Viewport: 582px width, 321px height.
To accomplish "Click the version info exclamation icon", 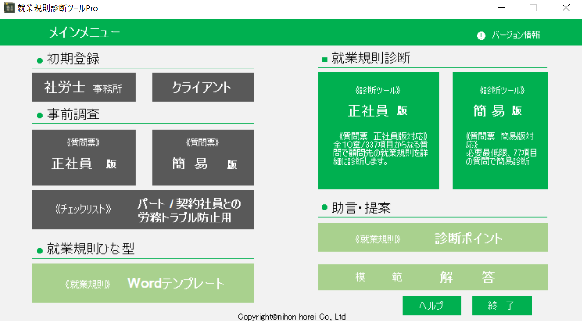I will pos(481,36).
